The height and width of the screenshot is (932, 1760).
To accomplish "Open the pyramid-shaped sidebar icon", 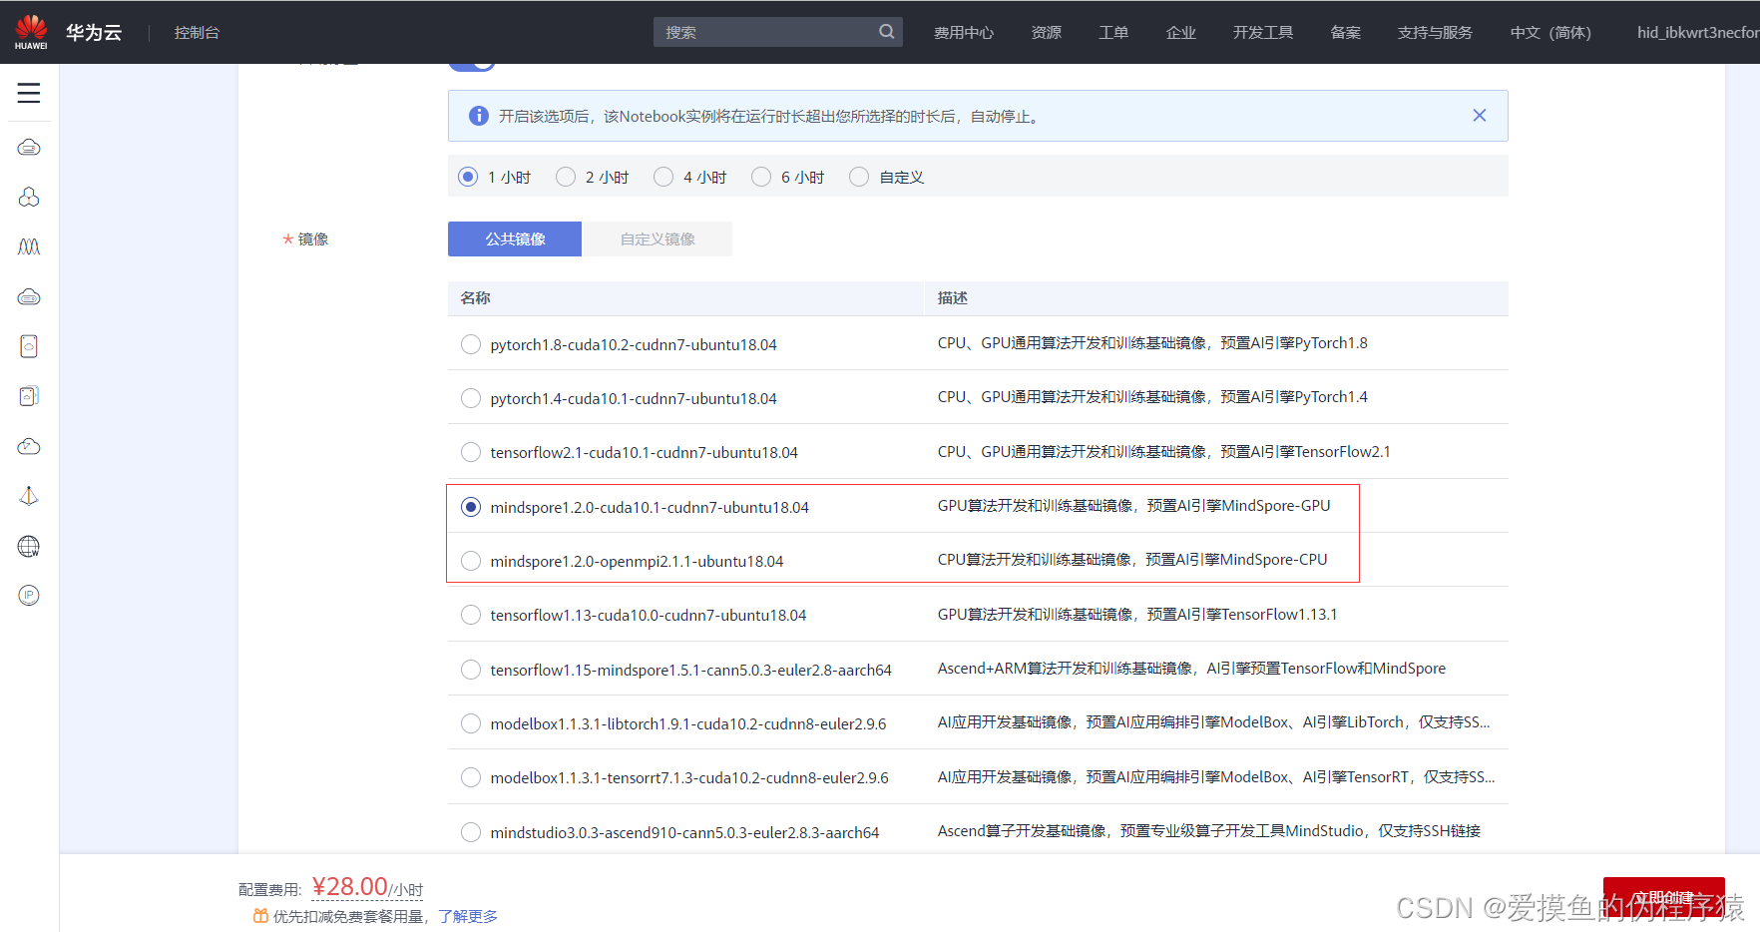I will point(29,496).
